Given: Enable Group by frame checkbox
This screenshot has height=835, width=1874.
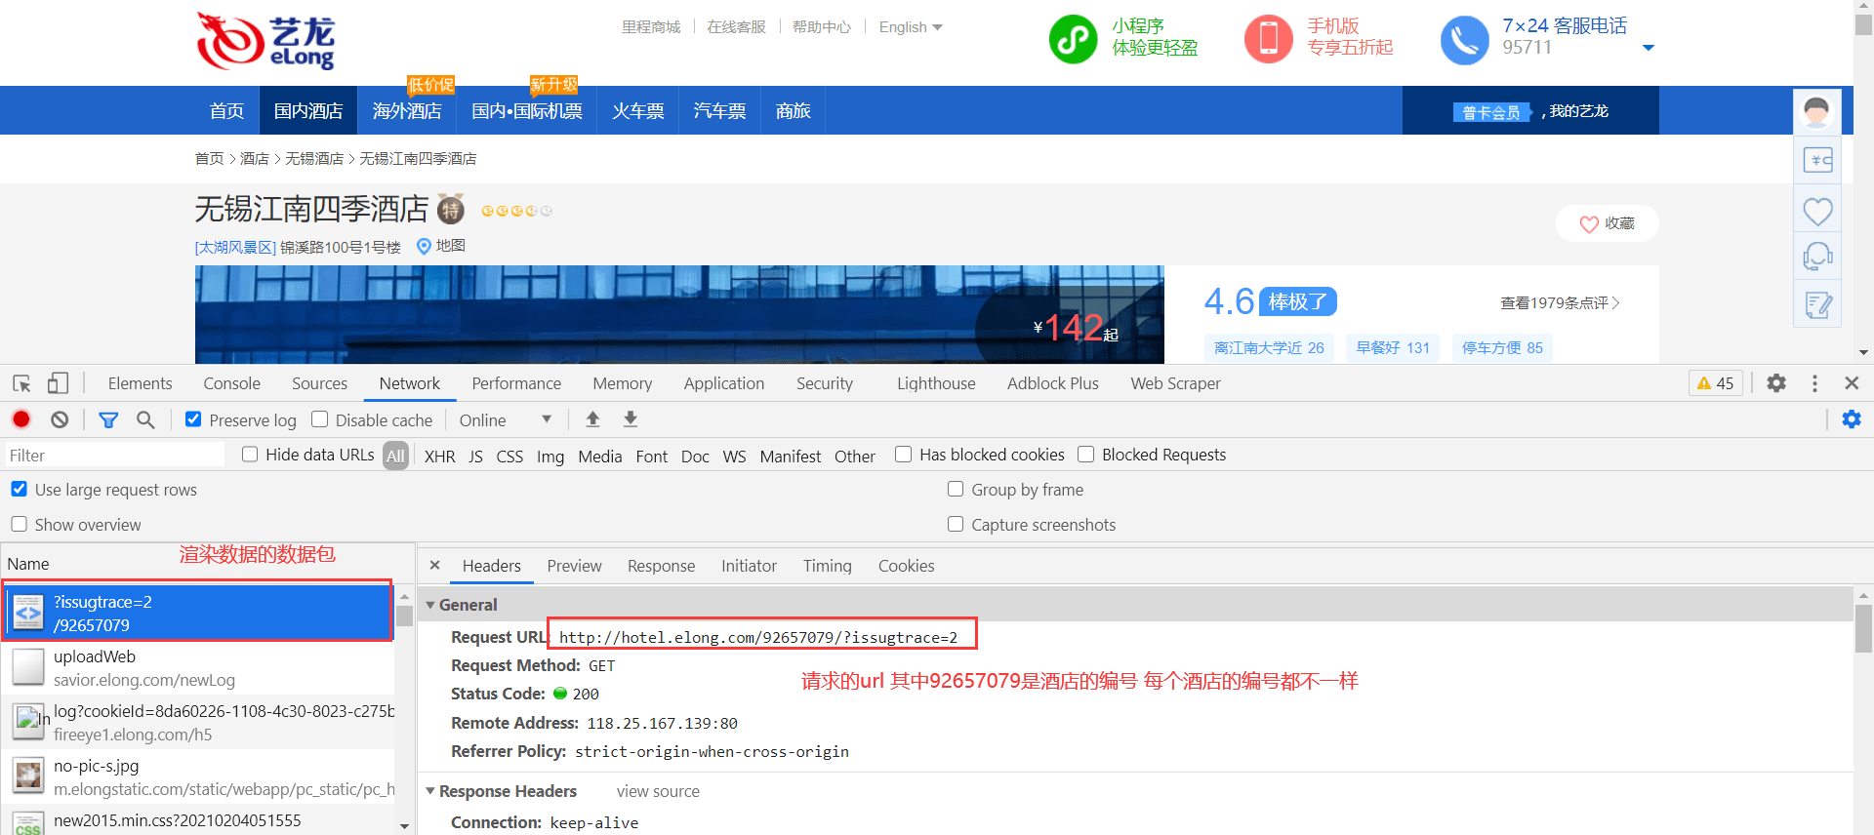Looking at the screenshot, I should [x=956, y=489].
